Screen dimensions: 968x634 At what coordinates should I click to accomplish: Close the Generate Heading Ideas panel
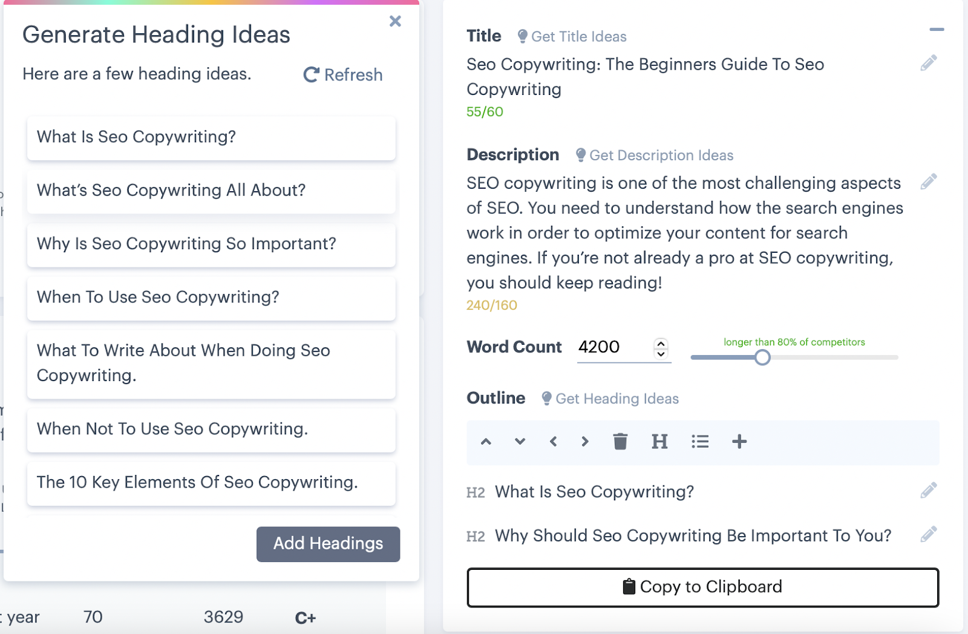395,22
